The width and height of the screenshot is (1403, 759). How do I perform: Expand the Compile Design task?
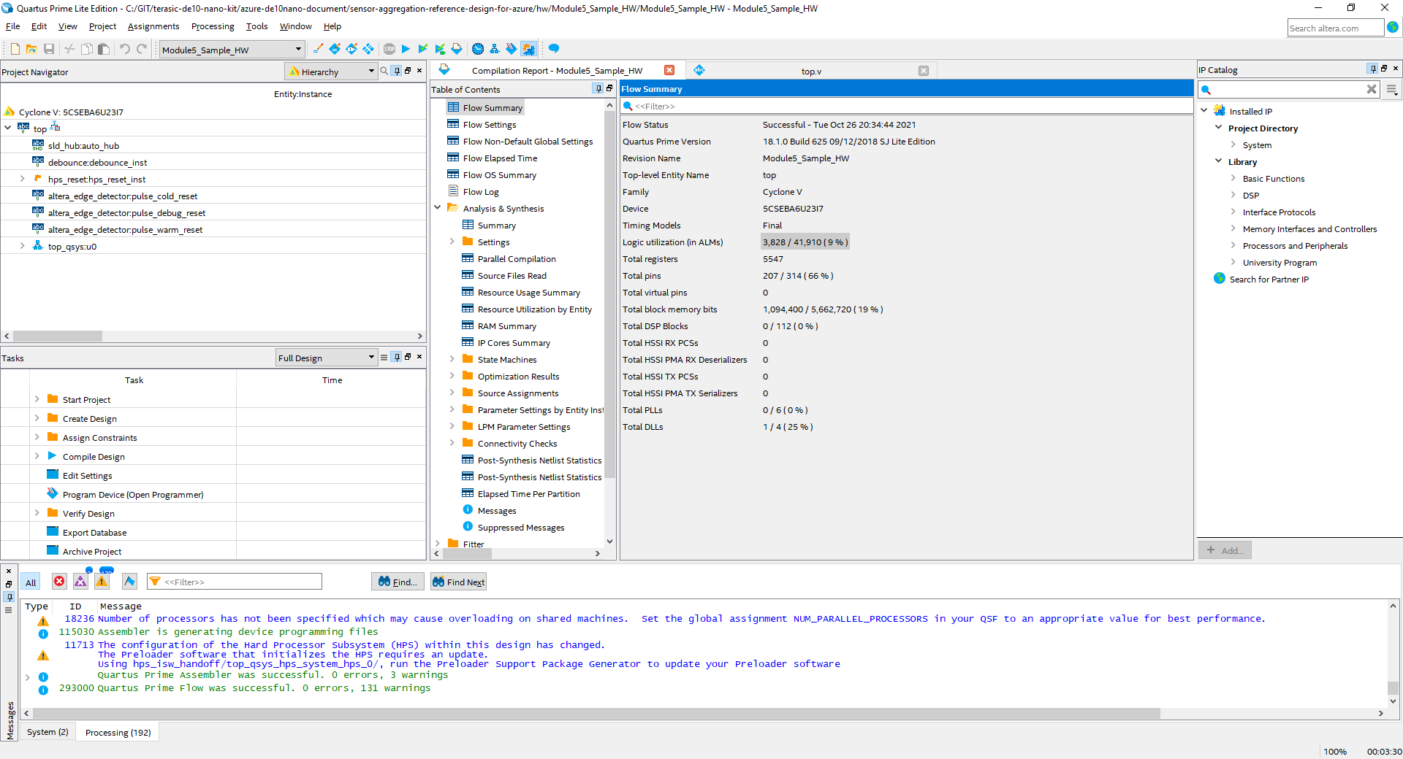[37, 456]
